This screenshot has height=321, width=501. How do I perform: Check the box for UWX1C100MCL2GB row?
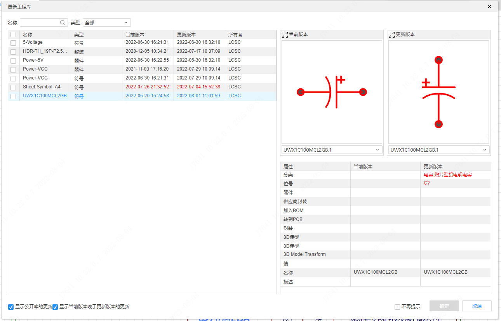click(13, 96)
